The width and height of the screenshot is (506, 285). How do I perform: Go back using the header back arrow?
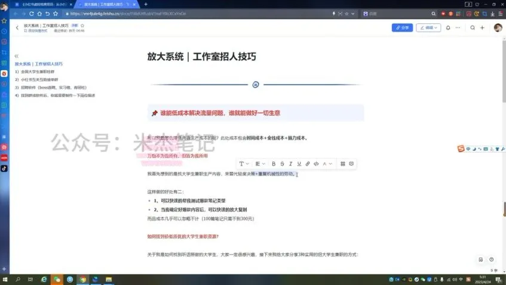click(17, 27)
